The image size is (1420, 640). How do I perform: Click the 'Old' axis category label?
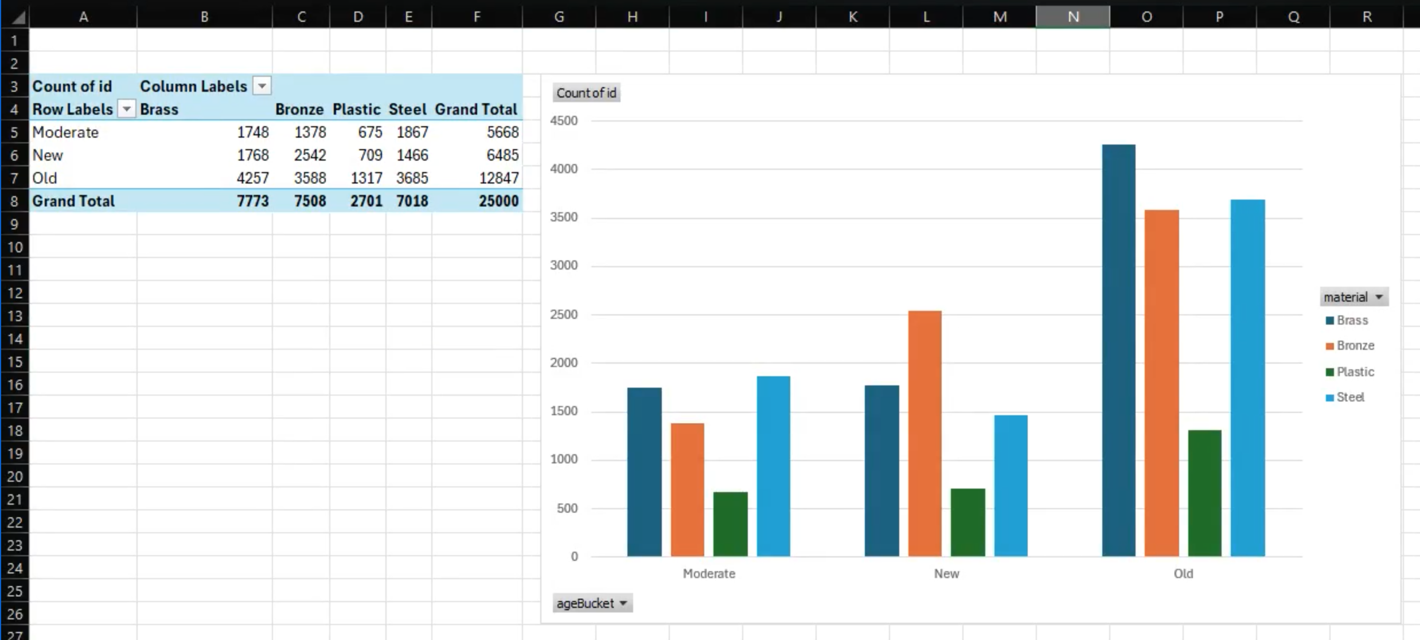coord(1183,573)
